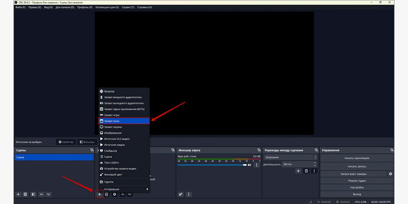Add Изображение source
The width and height of the screenshot is (408, 204).
point(124,133)
